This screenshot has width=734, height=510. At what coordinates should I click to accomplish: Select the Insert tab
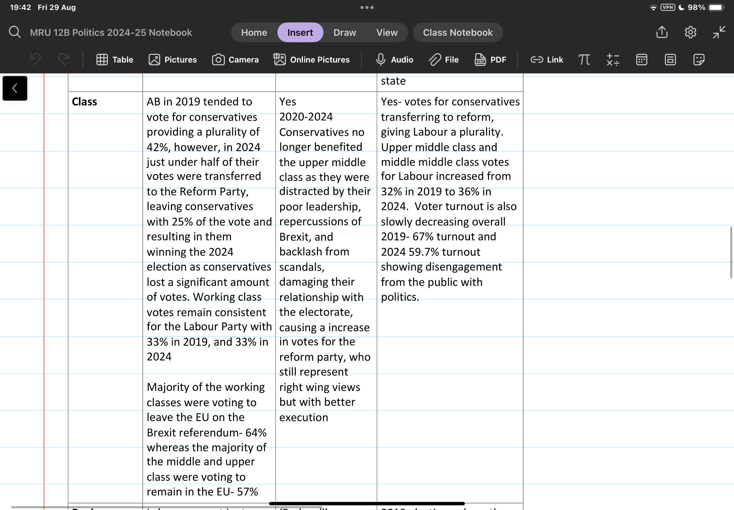(x=300, y=32)
